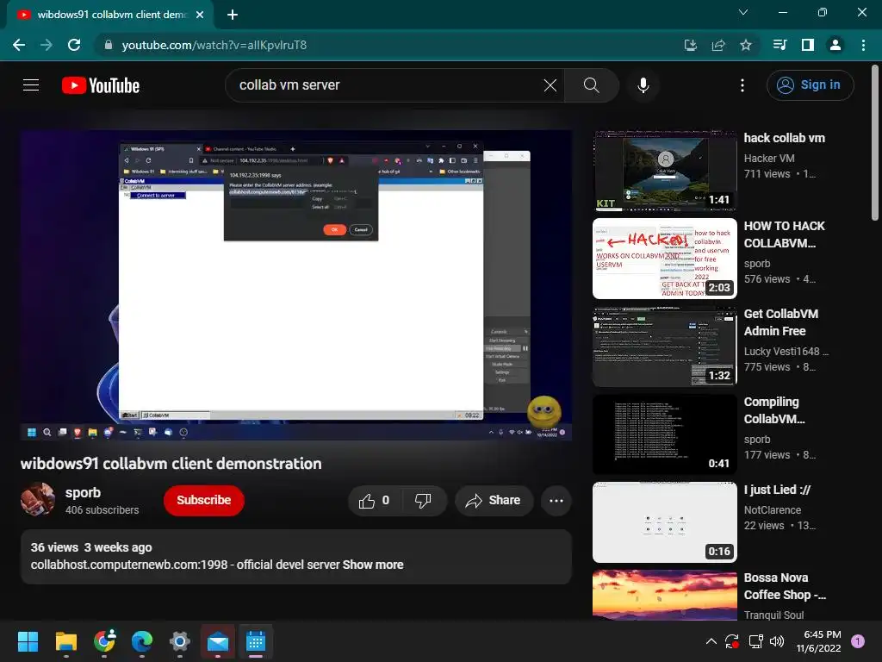
Task: Open the notification count badge
Action: click(x=857, y=641)
